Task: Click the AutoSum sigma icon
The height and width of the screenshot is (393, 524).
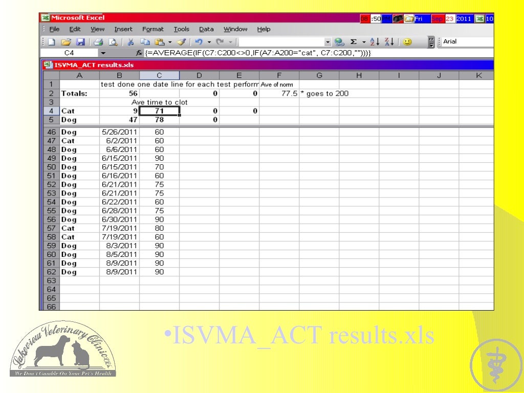Action: pyautogui.click(x=353, y=42)
